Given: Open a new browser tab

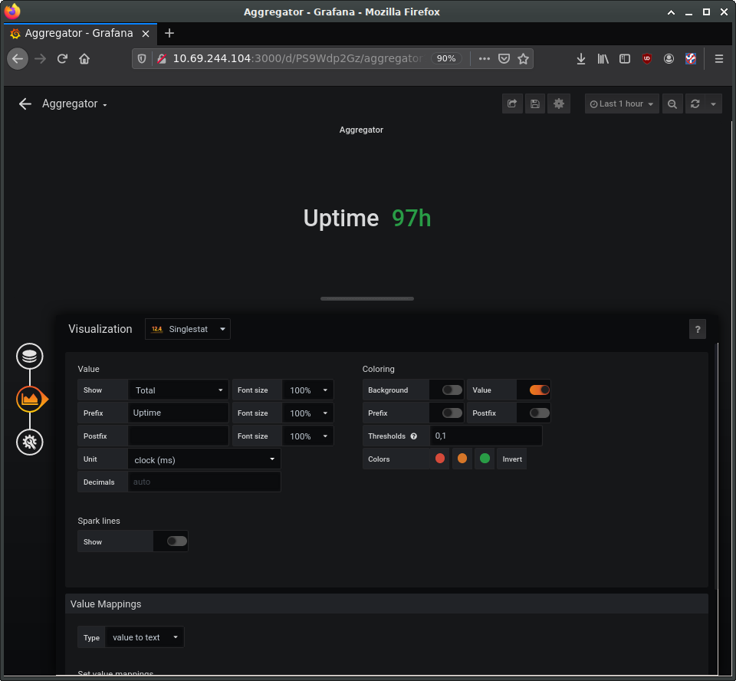Looking at the screenshot, I should (x=169, y=33).
